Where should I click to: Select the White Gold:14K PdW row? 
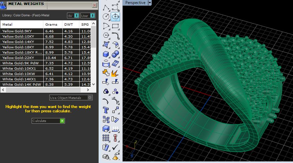(x=46, y=84)
